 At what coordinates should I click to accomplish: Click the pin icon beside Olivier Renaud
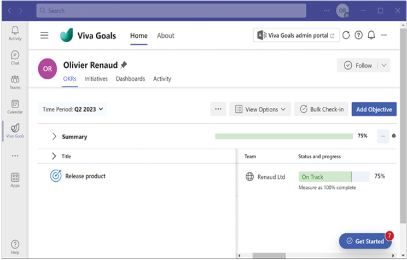tap(124, 65)
